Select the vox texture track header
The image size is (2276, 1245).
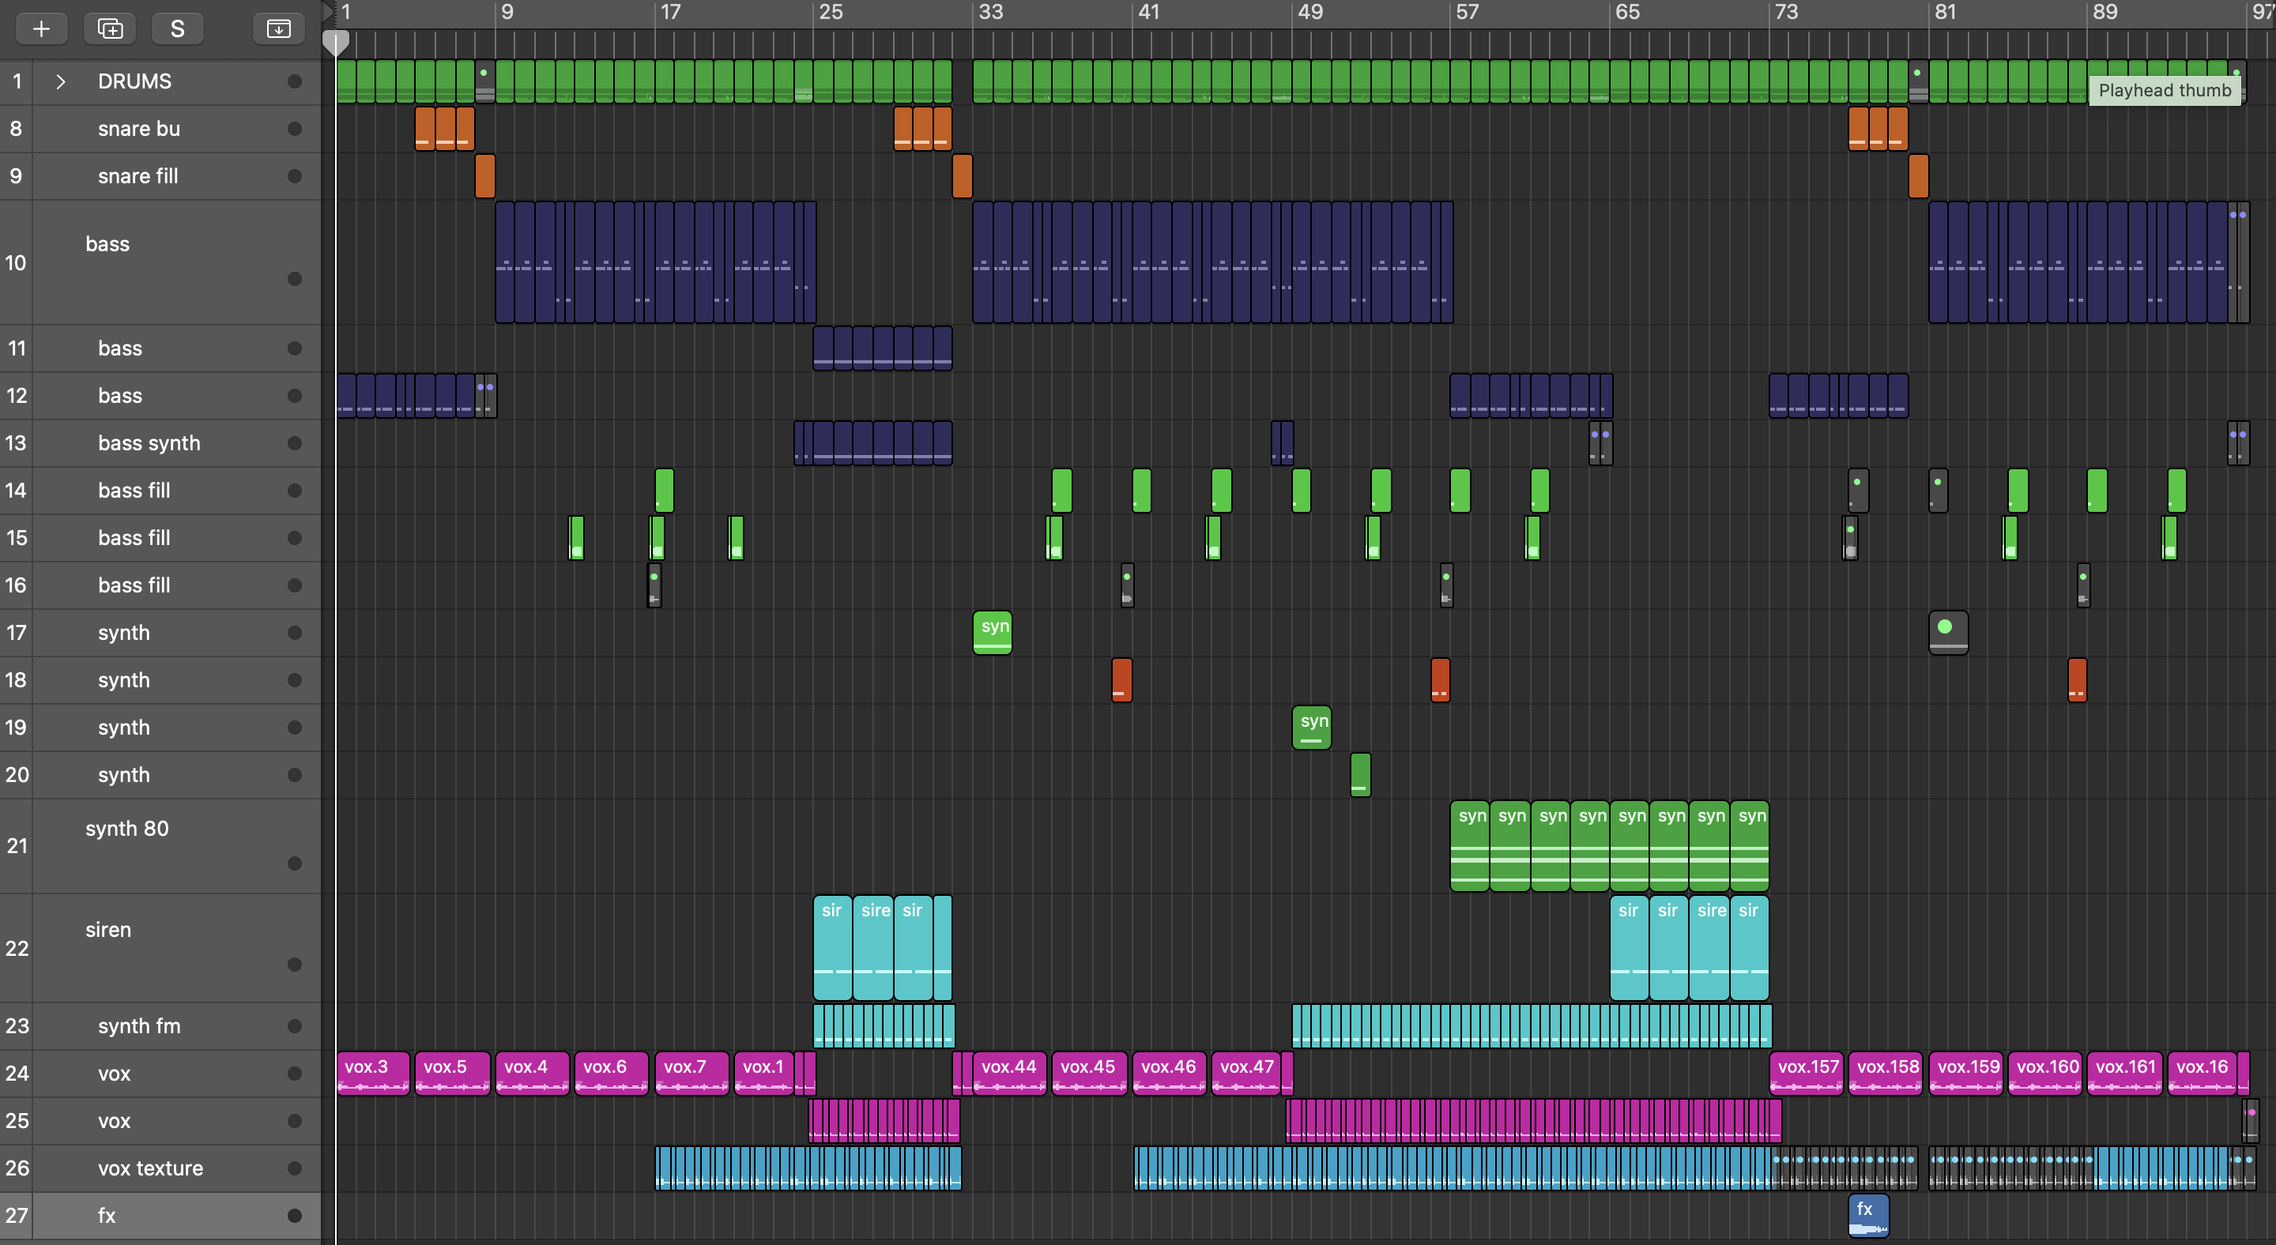coord(150,1168)
